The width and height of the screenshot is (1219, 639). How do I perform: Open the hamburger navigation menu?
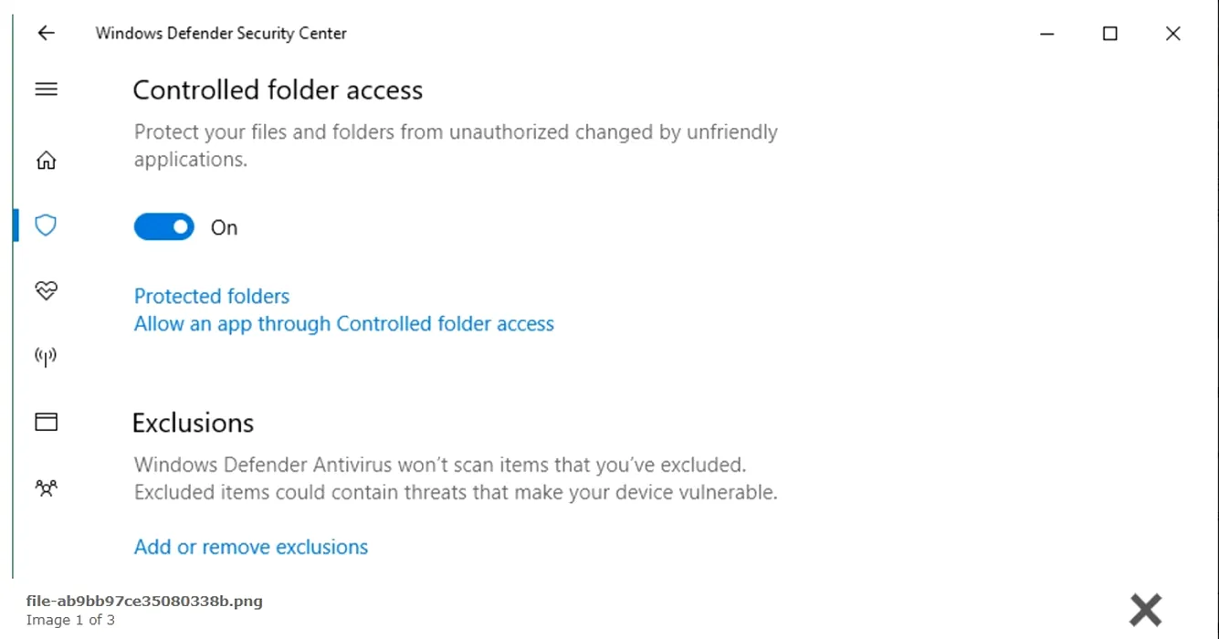coord(46,89)
